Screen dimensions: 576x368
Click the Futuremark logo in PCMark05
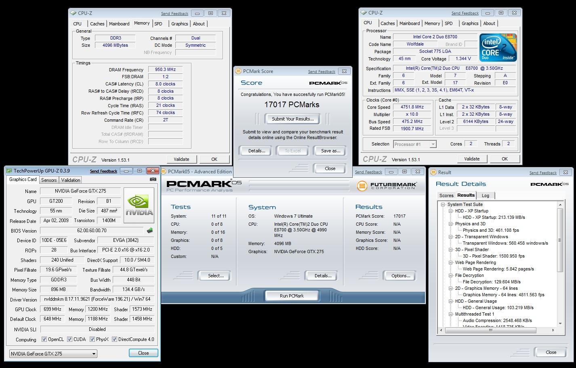387,186
